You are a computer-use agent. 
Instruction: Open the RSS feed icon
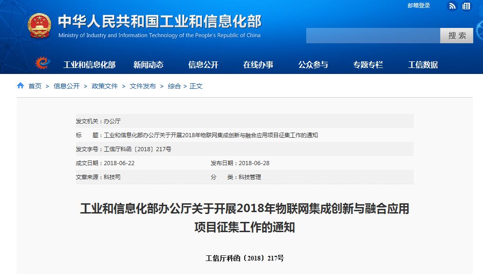coord(452,6)
